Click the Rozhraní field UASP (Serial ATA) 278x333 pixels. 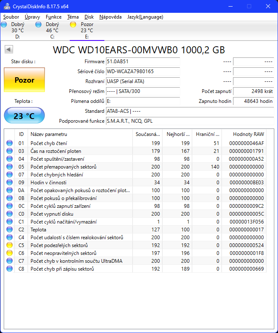143,81
